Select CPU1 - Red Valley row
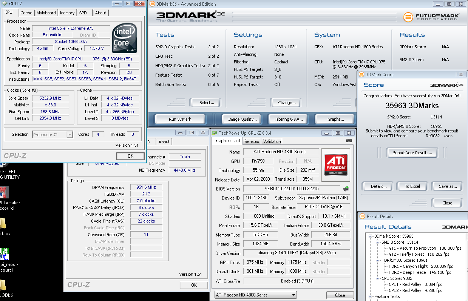 pos(415,284)
